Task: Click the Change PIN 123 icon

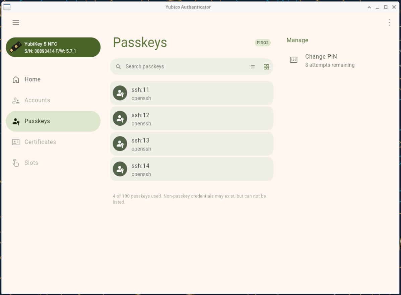Action: pos(293,60)
